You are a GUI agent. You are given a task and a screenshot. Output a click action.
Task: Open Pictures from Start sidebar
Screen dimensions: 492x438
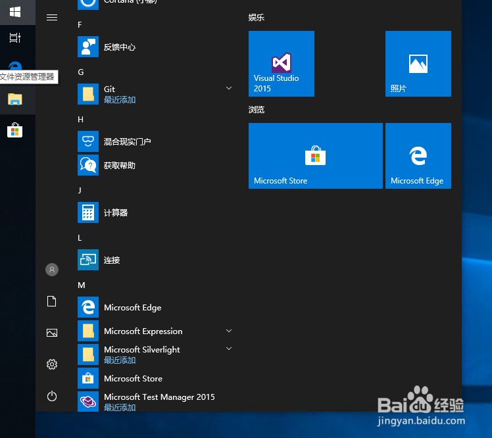tap(52, 333)
